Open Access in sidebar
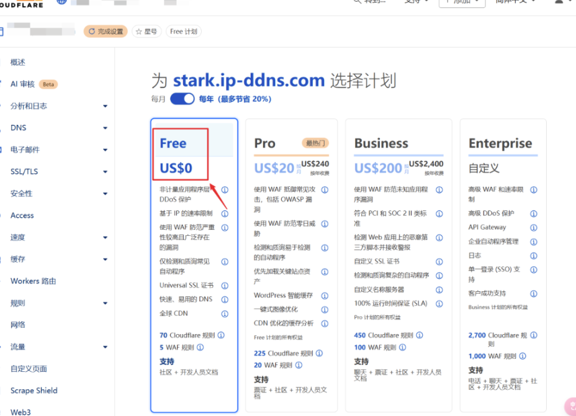576x416 pixels. [x=22, y=215]
